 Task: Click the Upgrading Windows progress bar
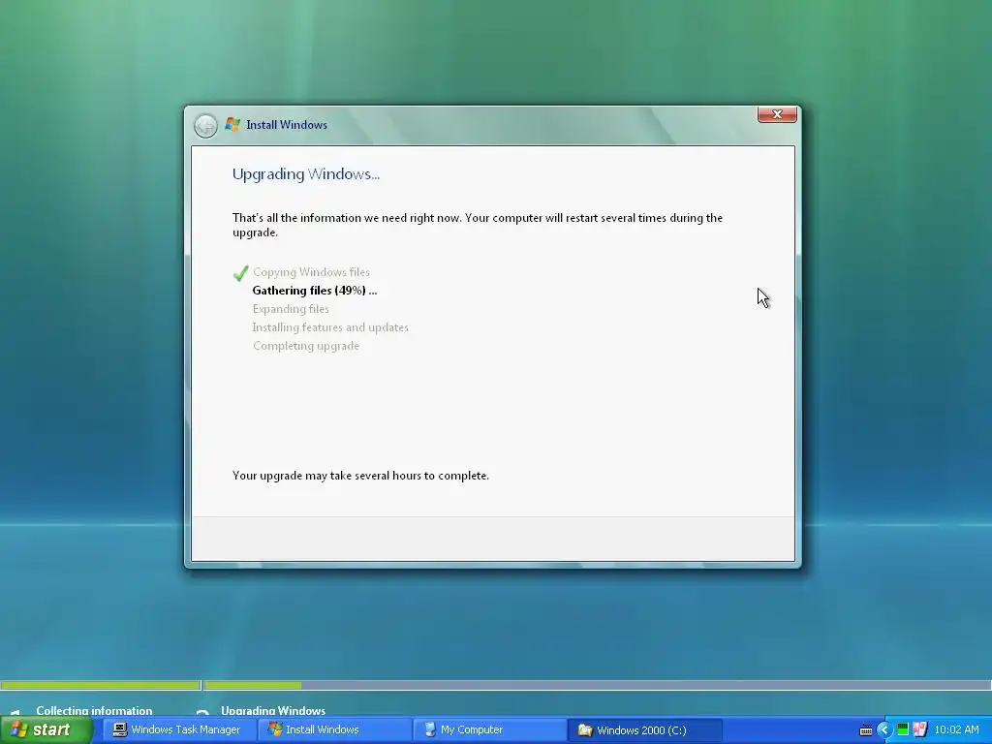tap(597, 685)
